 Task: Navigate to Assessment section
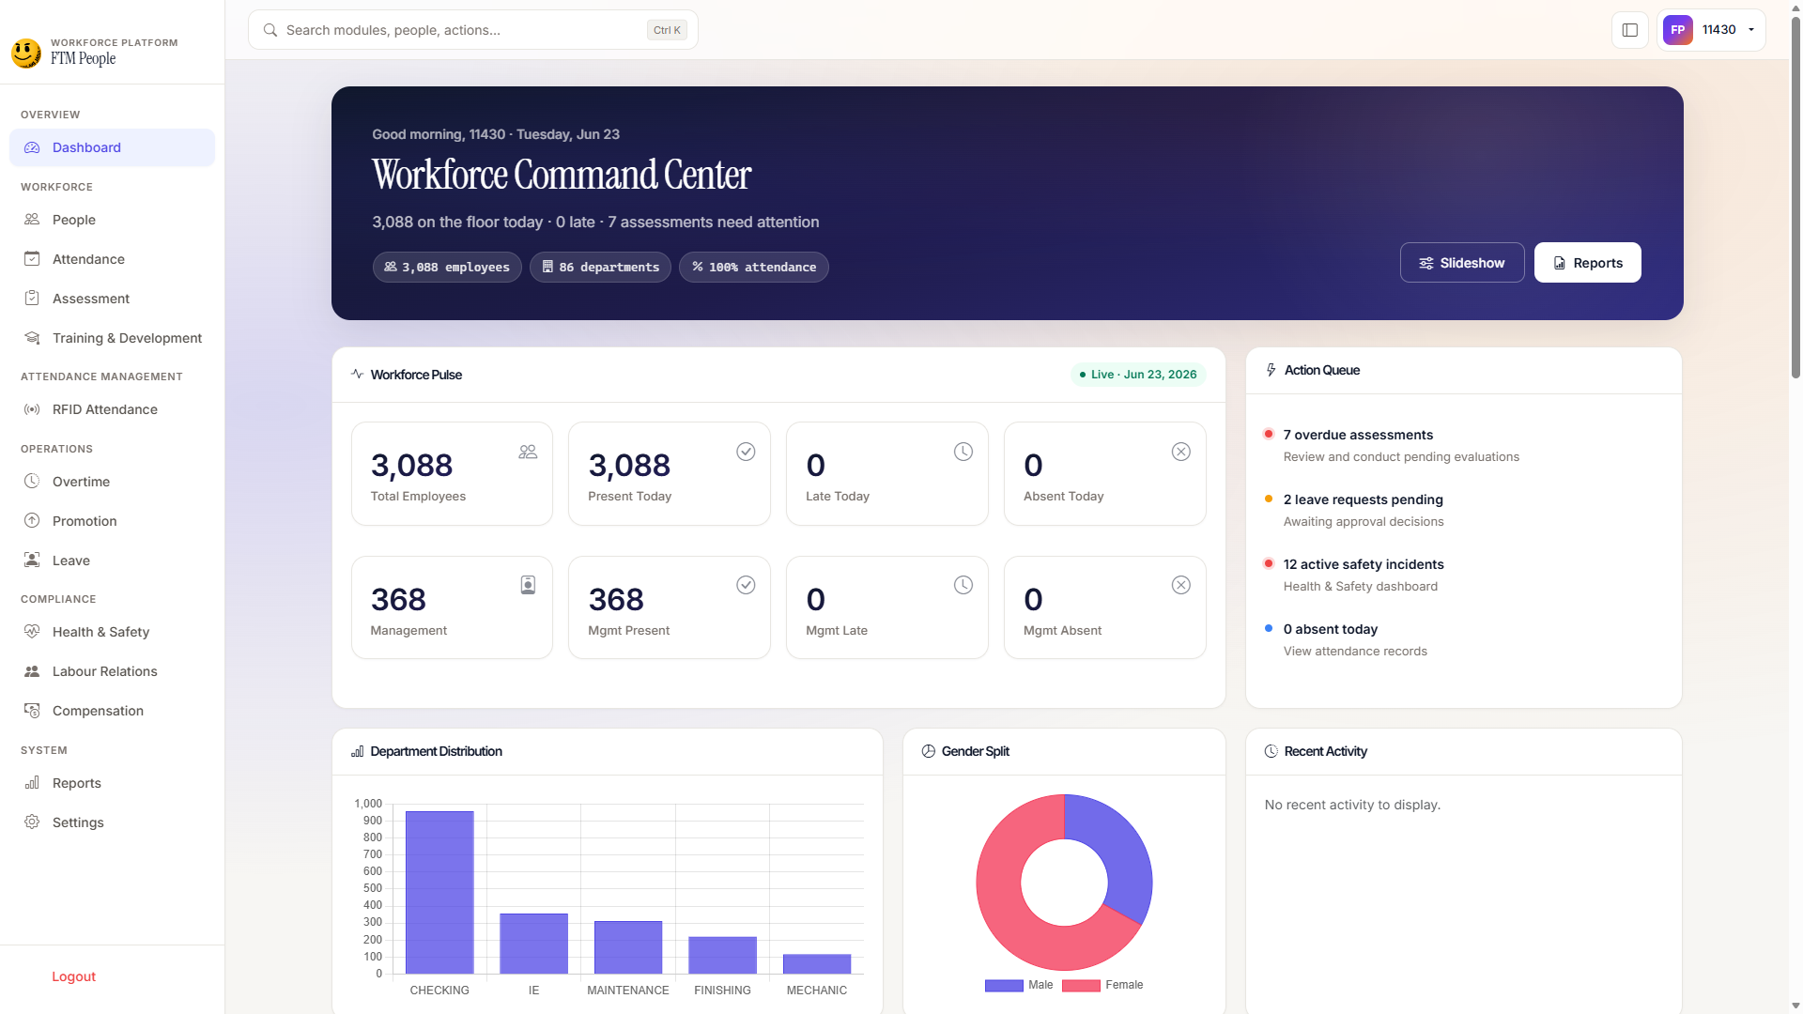point(113,299)
